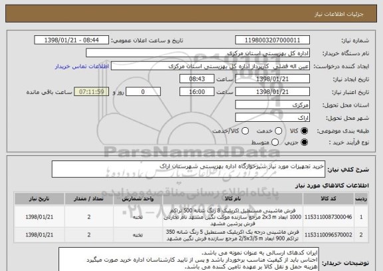Image resolution: width=383 pixels, height=271 pixels.
Task: Click the شماره نیاز field 1198003207000011
Action: pos(273,40)
